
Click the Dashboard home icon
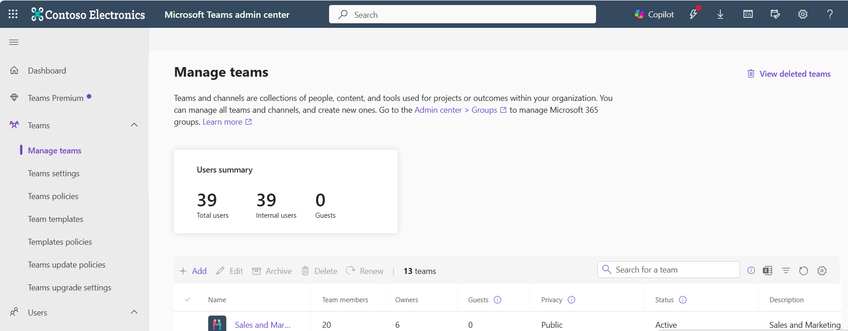click(15, 70)
